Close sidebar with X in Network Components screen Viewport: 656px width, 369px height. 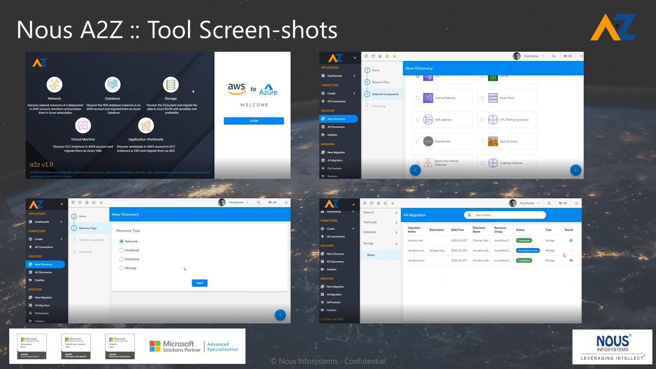pyautogui.click(x=355, y=58)
